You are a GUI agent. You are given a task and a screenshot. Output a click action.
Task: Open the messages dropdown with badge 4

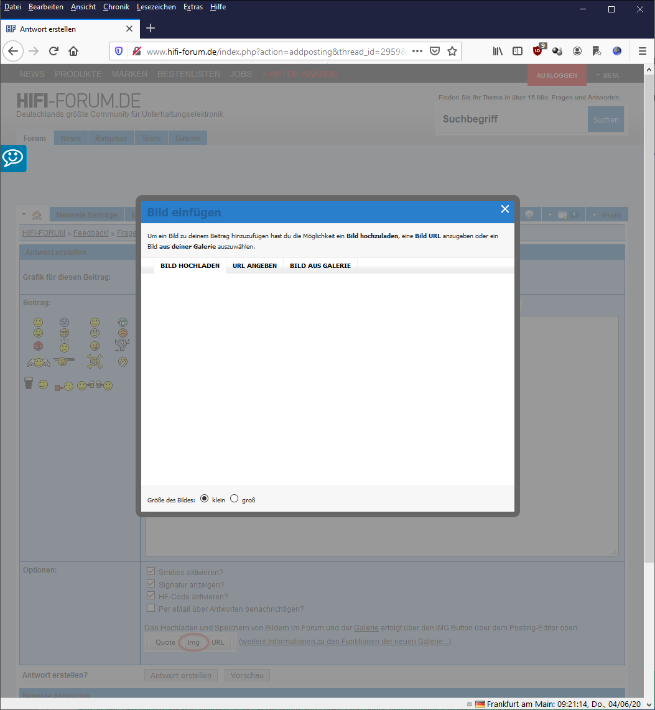point(562,214)
